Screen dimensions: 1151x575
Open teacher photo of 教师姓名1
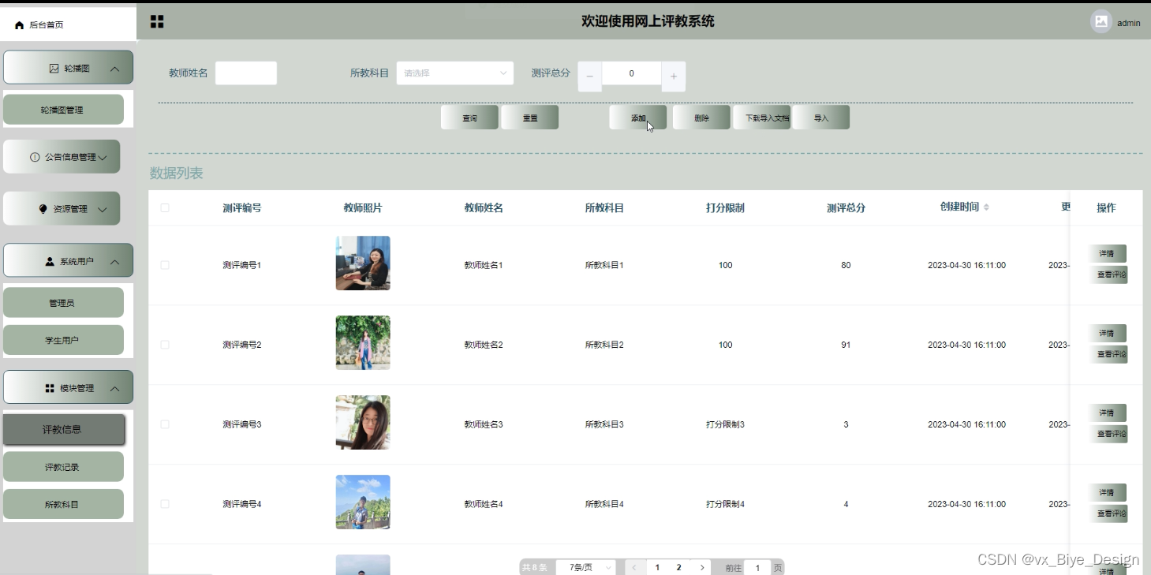[x=363, y=263]
